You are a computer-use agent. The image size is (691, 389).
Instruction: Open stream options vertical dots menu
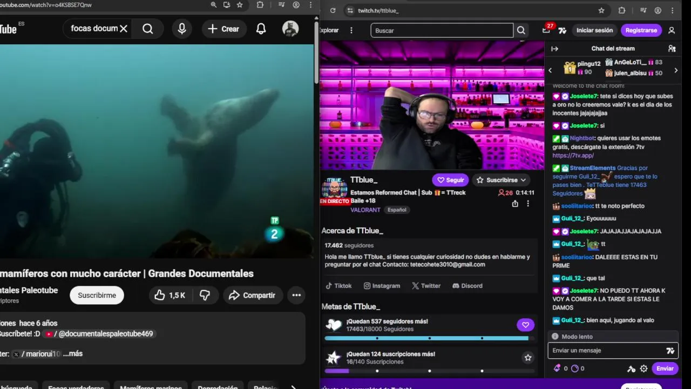click(528, 204)
